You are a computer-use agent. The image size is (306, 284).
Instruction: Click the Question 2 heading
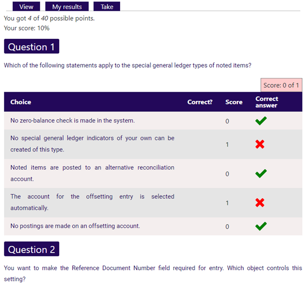31,249
